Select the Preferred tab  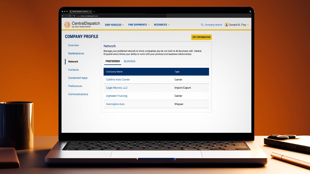[113, 61]
